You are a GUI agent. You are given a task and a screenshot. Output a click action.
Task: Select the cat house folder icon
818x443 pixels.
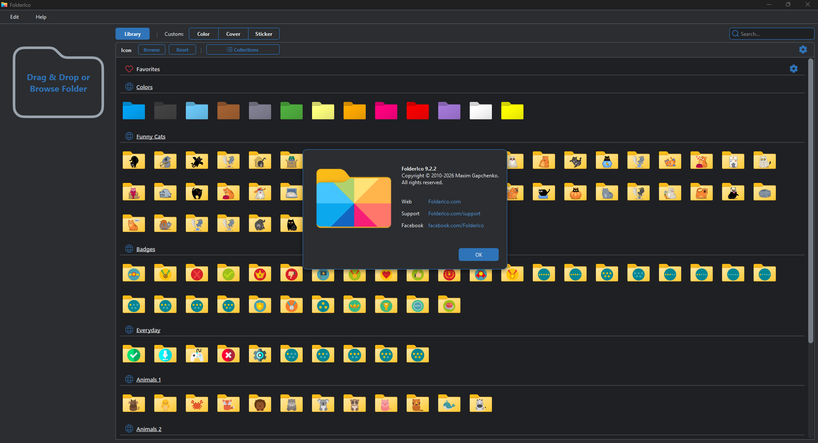coord(260,160)
